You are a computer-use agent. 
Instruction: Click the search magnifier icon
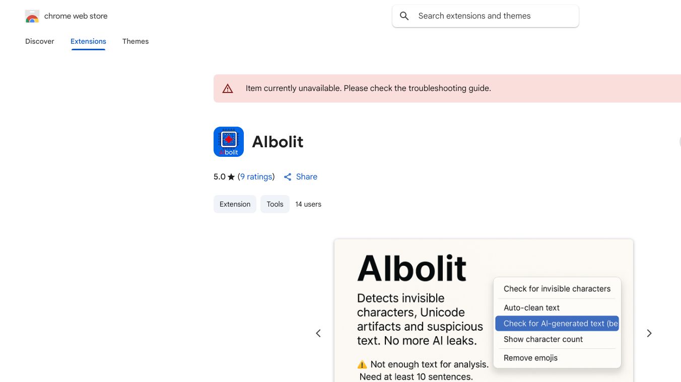[x=404, y=16]
